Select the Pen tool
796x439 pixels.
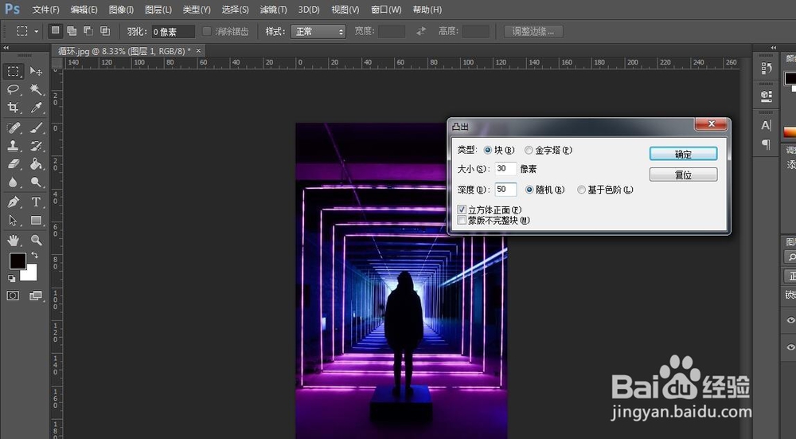coord(14,202)
